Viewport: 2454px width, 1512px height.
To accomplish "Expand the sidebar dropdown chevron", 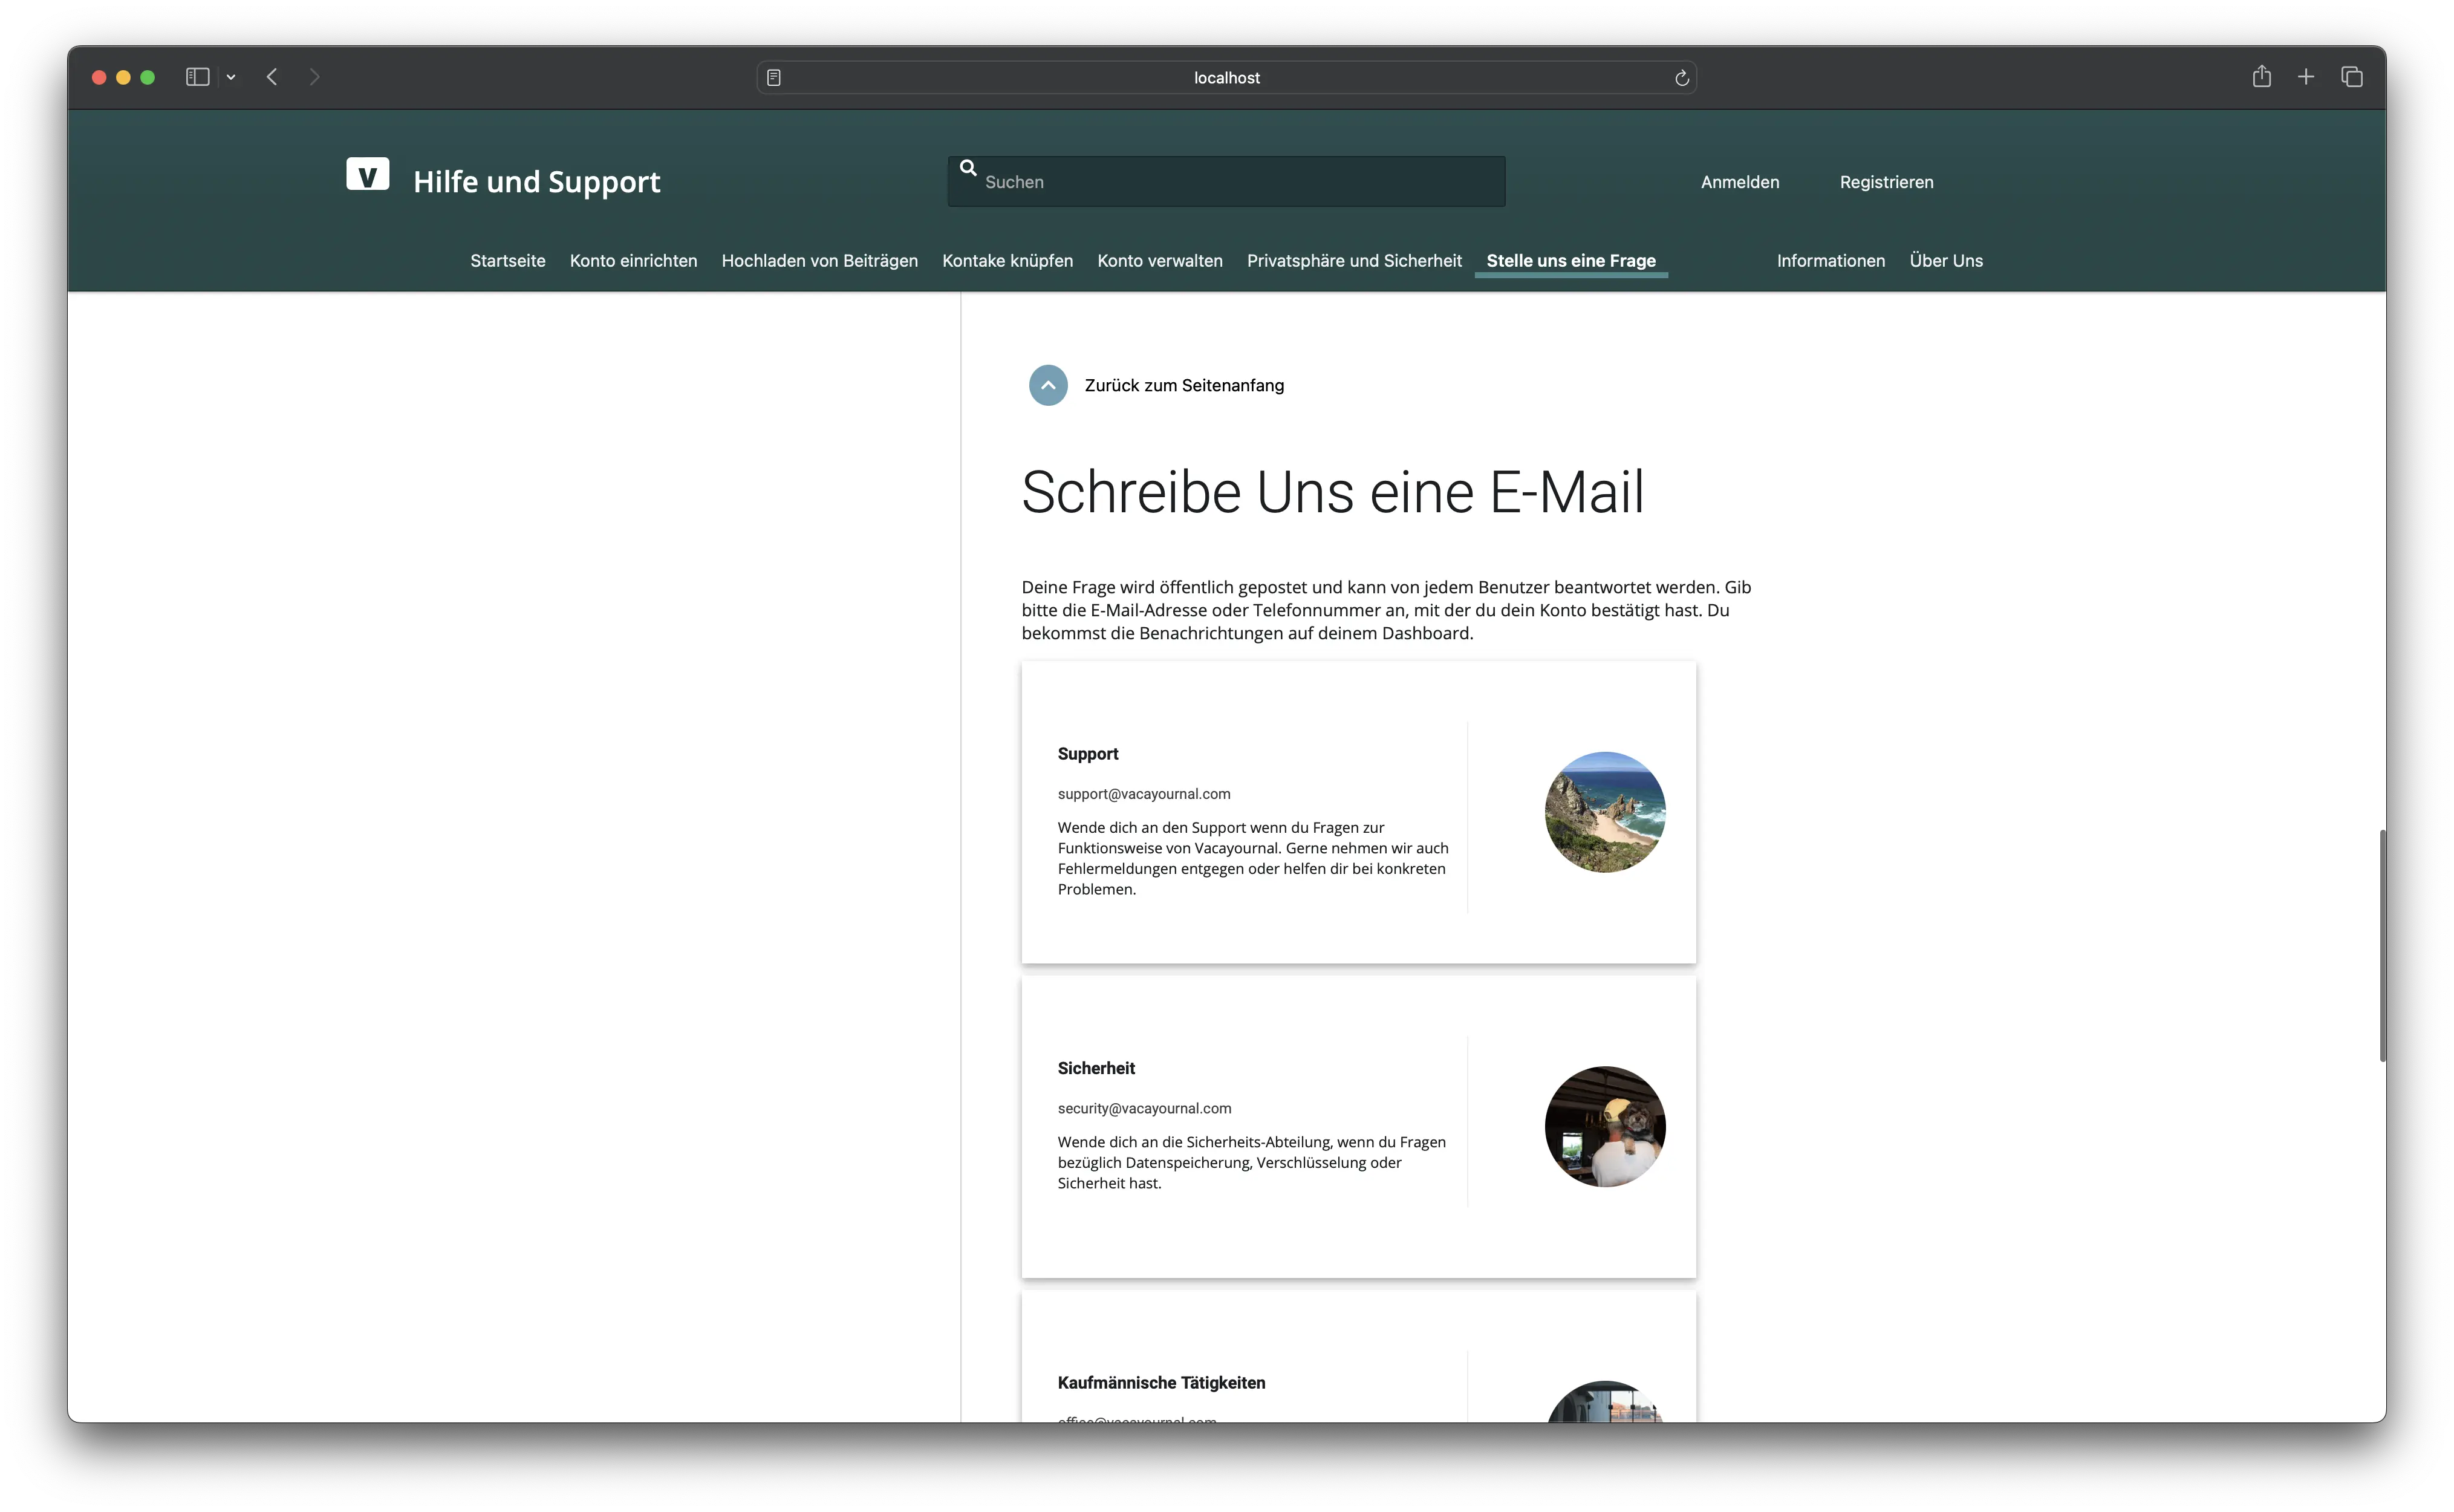I will coord(231,77).
